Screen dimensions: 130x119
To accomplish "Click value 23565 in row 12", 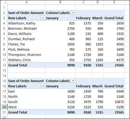I will tap(119, 65).
